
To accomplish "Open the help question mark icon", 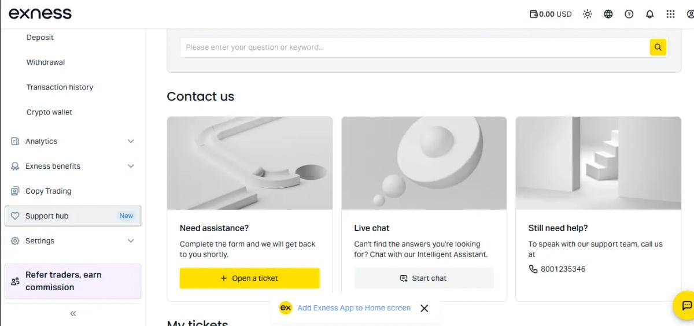I will coord(629,14).
